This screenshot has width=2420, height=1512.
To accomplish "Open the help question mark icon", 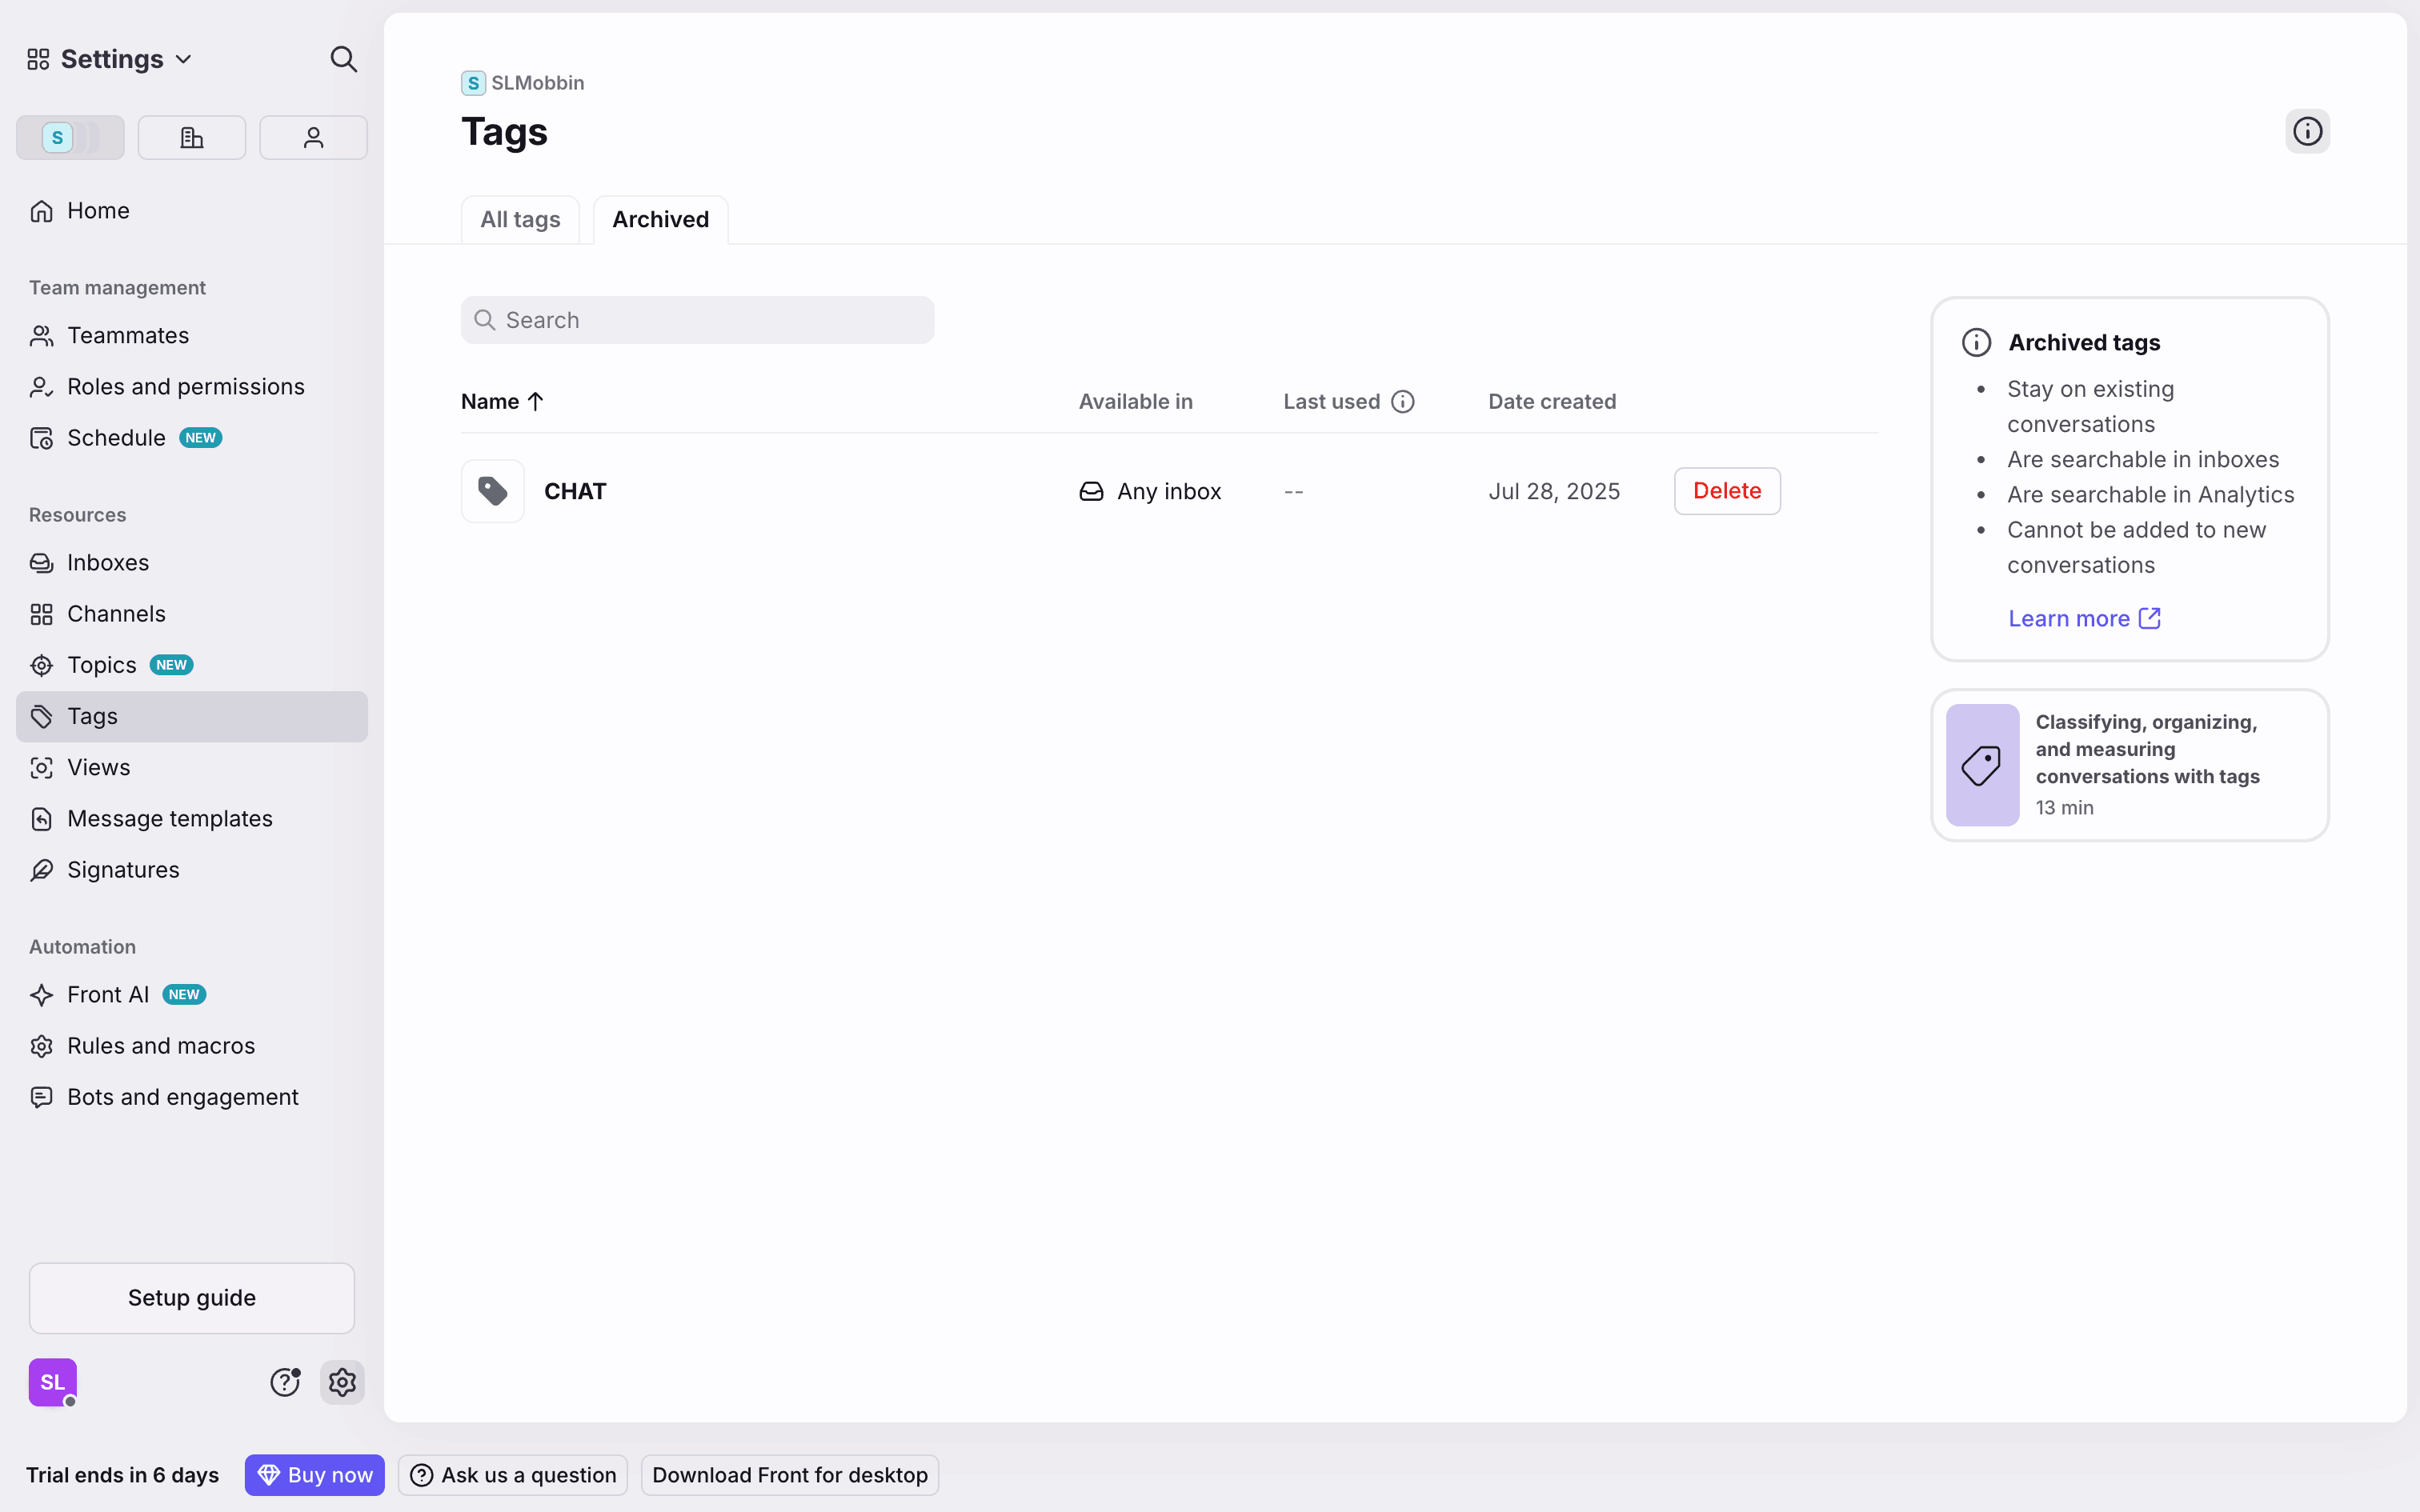I will coord(285,1382).
